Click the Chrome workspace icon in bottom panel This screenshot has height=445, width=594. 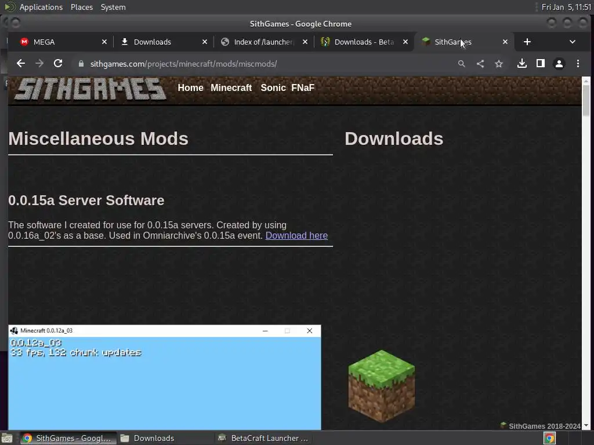pos(549,438)
